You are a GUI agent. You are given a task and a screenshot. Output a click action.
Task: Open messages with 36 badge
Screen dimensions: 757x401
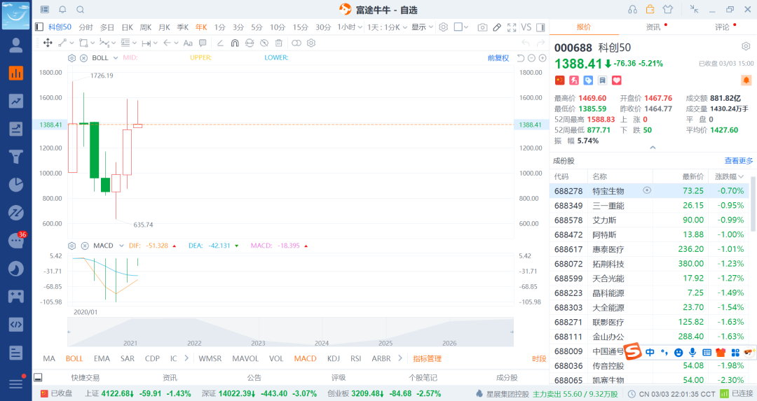point(16,239)
